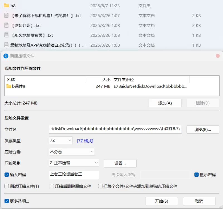
Task: Select file 【来了就能下载和观看！纯免费！】.txt
Action: click(46, 16)
